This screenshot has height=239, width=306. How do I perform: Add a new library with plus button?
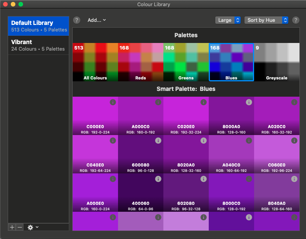click(x=12, y=227)
